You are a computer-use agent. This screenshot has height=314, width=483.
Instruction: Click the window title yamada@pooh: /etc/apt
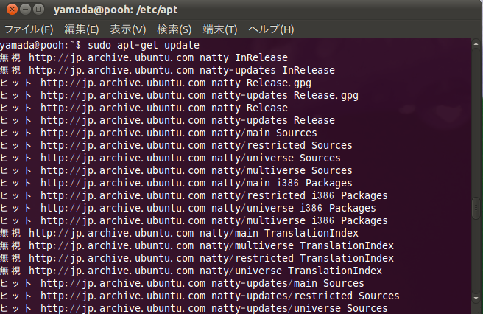[116, 10]
